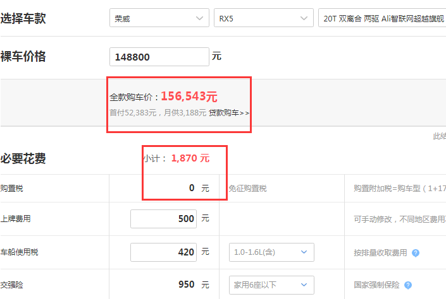Open the 20T 双离合 trim dropdown
446x299 pixels.
(382, 18)
